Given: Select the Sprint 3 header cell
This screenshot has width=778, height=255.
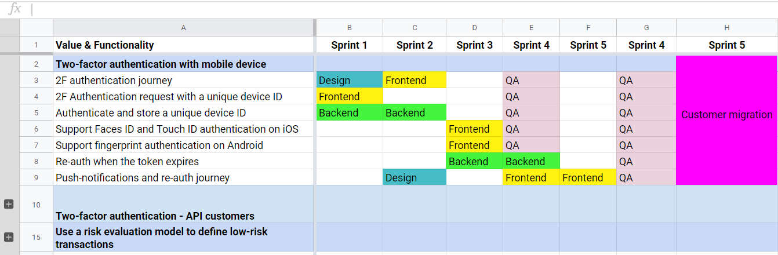Looking at the screenshot, I should pos(475,45).
